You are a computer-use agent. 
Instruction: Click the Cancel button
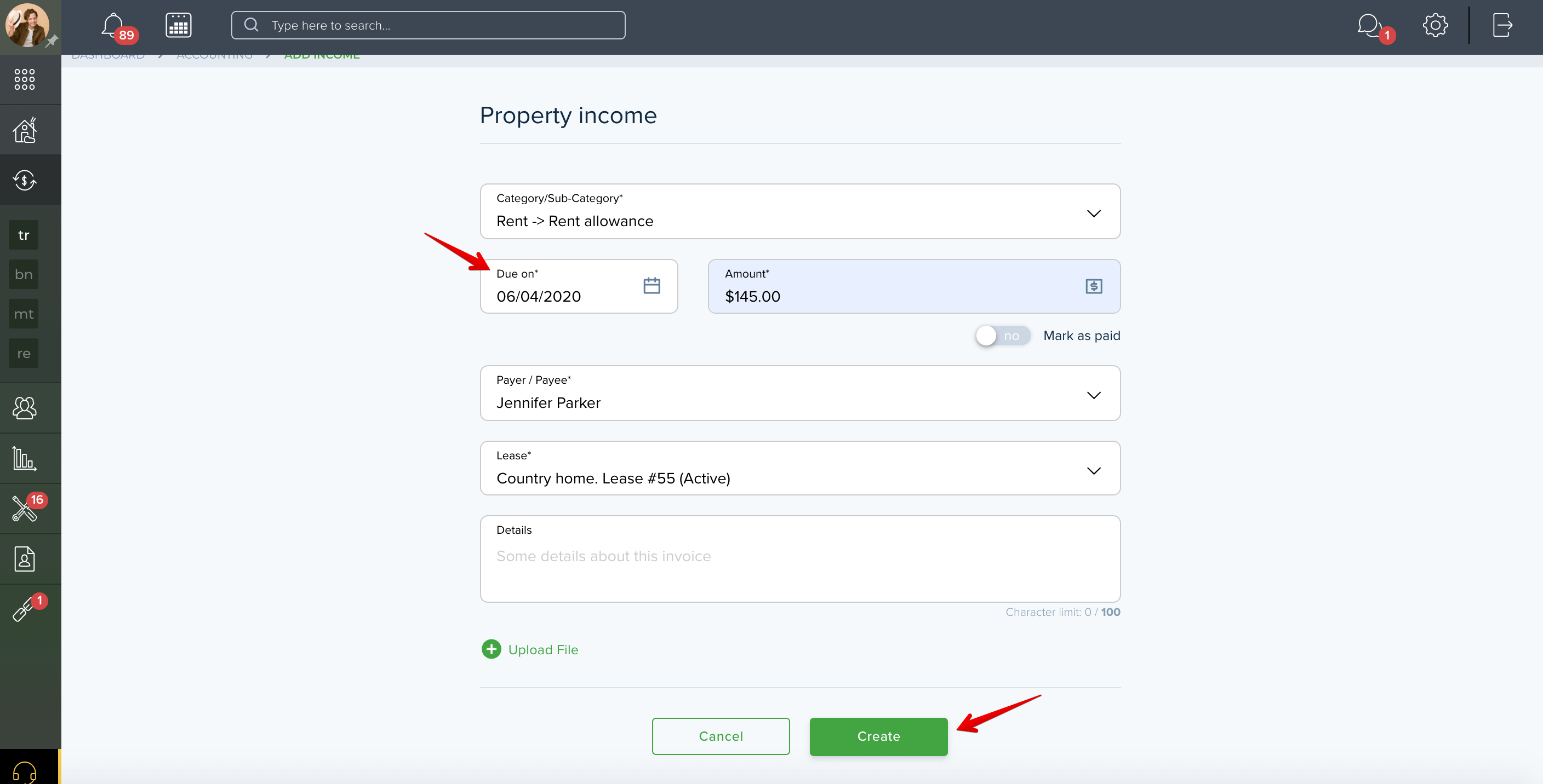pyautogui.click(x=721, y=737)
